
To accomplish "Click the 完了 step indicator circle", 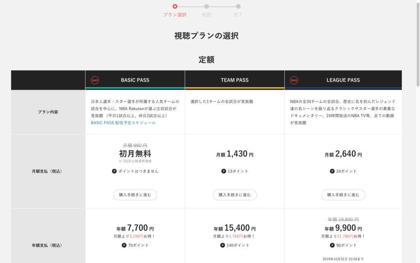I will [x=238, y=6].
